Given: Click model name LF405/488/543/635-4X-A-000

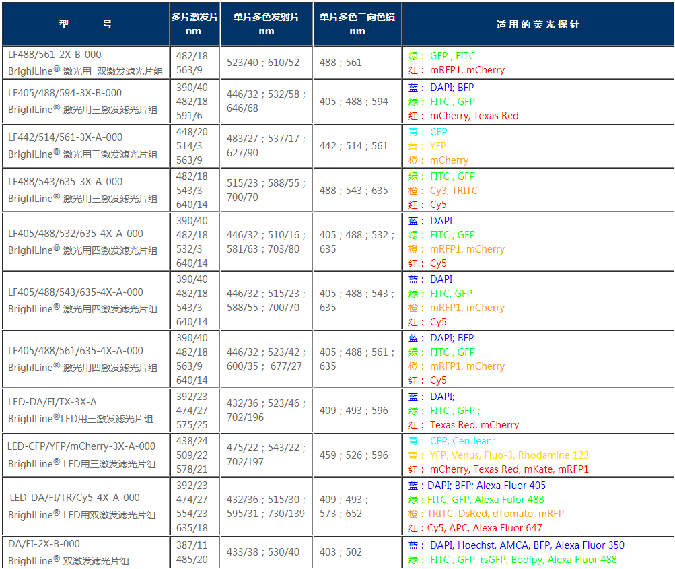Looking at the screenshot, I should click(76, 292).
